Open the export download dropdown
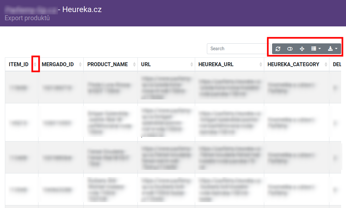This screenshot has height=208, width=346. (333, 49)
